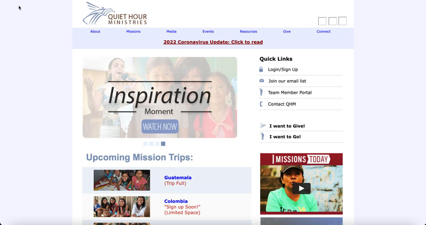The height and width of the screenshot is (225, 426).
Task: Click the phone icon beside Contact QHM
Action: [x=261, y=104]
